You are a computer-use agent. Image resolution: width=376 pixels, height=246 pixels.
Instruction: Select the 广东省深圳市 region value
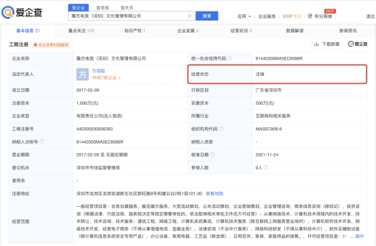coord(269,90)
